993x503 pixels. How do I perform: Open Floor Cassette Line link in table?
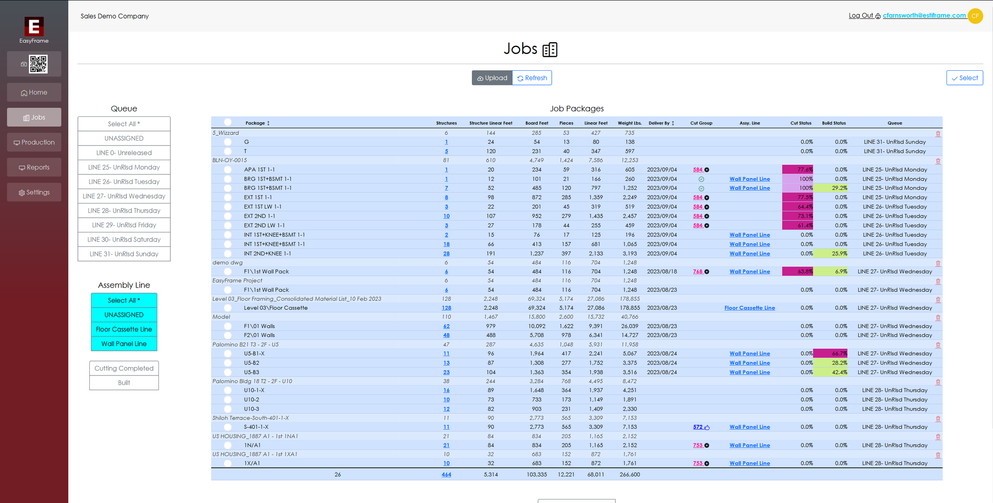(749, 308)
